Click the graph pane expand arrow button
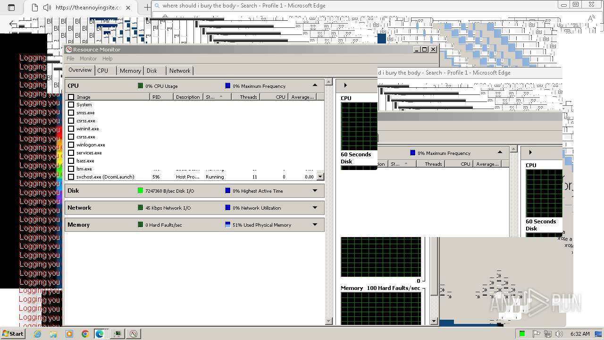 click(x=345, y=85)
